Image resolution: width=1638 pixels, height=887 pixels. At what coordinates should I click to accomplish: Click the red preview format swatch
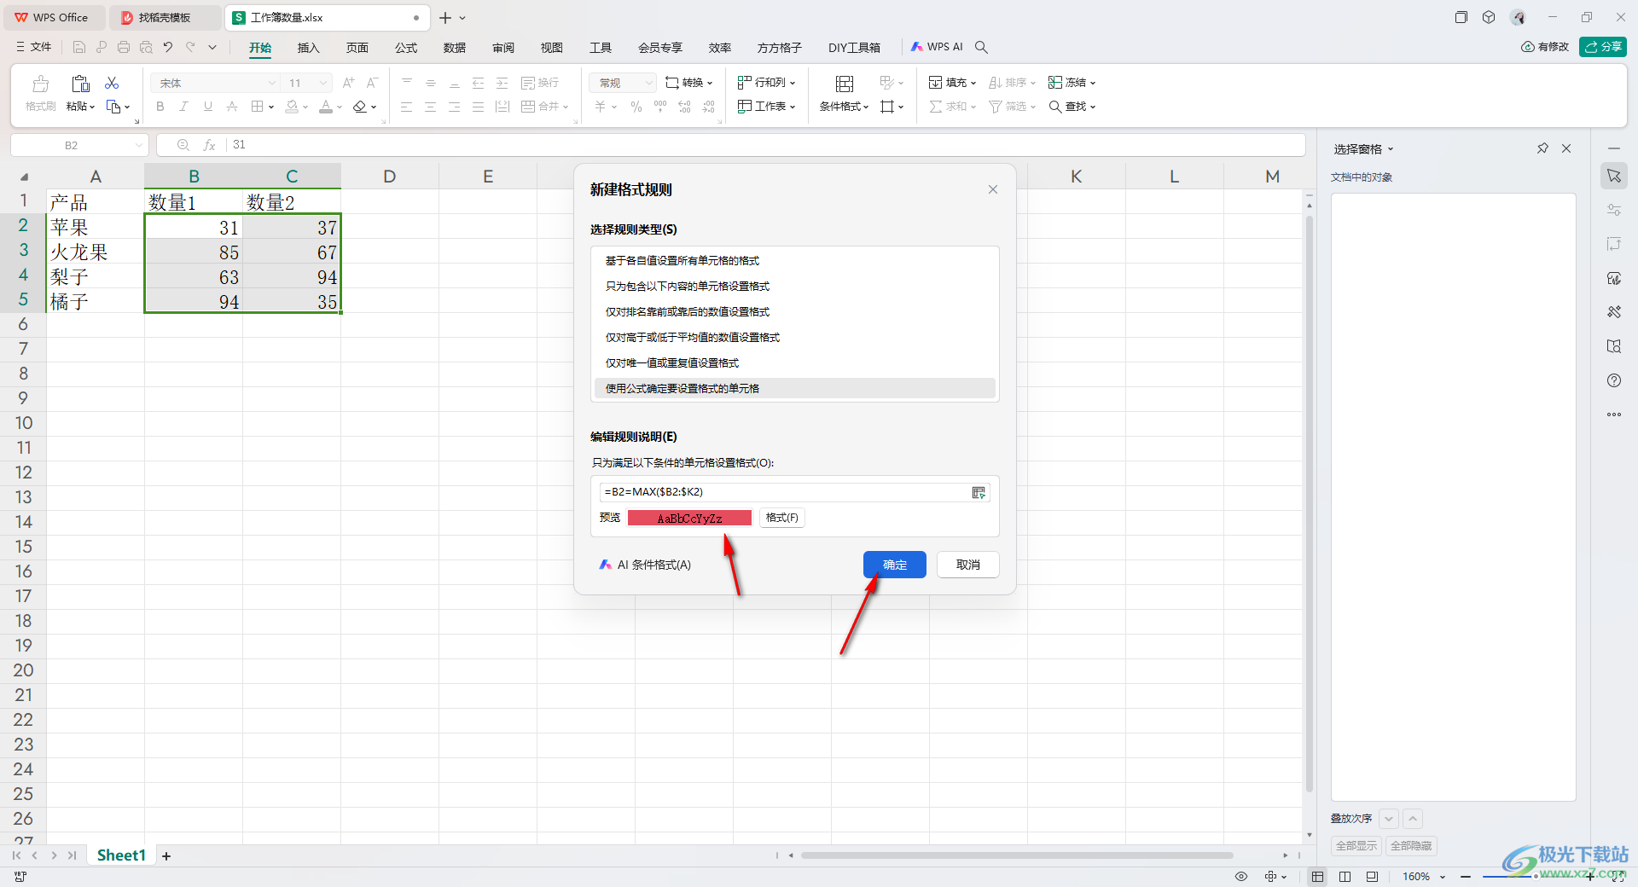pyautogui.click(x=689, y=518)
